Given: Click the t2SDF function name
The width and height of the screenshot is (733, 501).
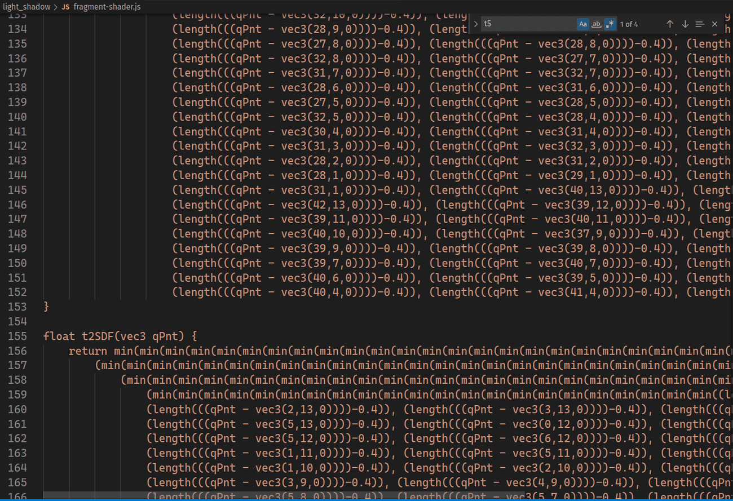Looking at the screenshot, I should pyautogui.click(x=92, y=336).
